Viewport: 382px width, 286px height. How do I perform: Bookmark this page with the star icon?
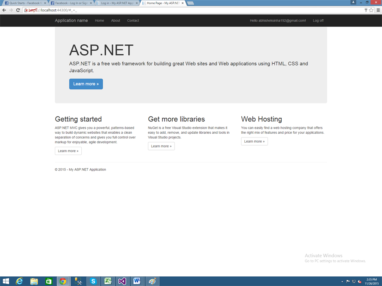coord(371,10)
